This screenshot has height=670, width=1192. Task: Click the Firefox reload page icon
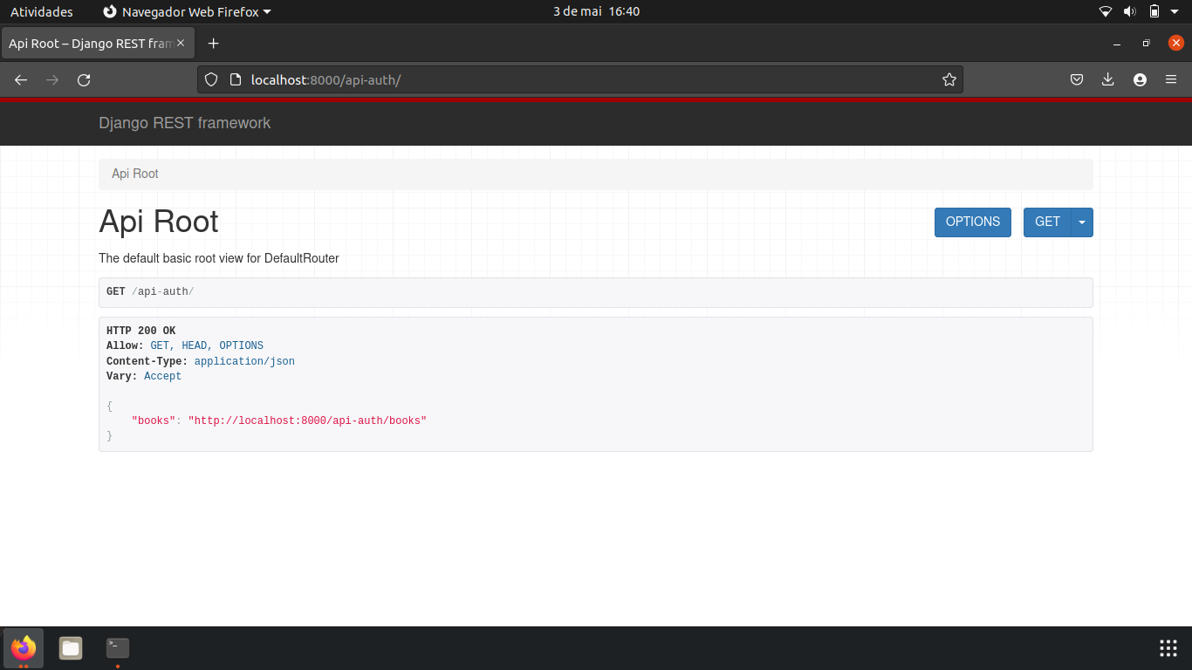pyautogui.click(x=84, y=79)
